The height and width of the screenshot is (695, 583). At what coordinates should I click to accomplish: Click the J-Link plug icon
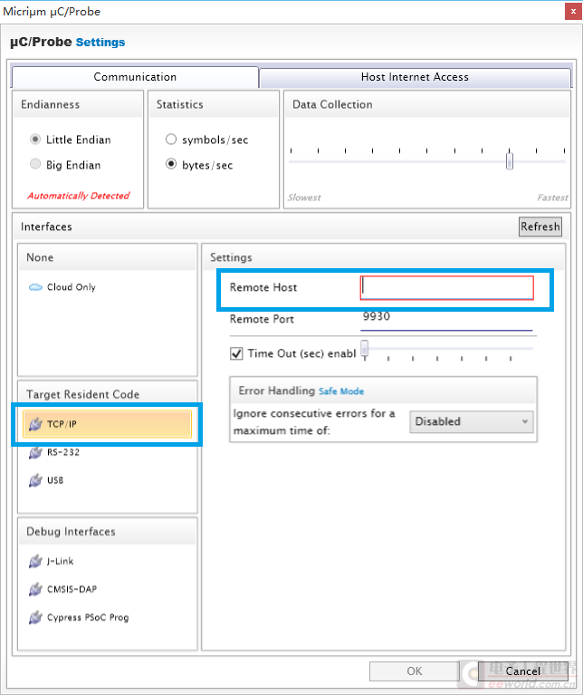[35, 562]
